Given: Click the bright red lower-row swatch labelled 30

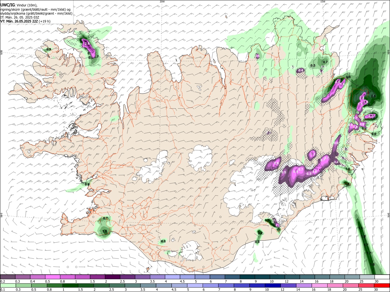Looking at the screenshot, I should (381, 285).
